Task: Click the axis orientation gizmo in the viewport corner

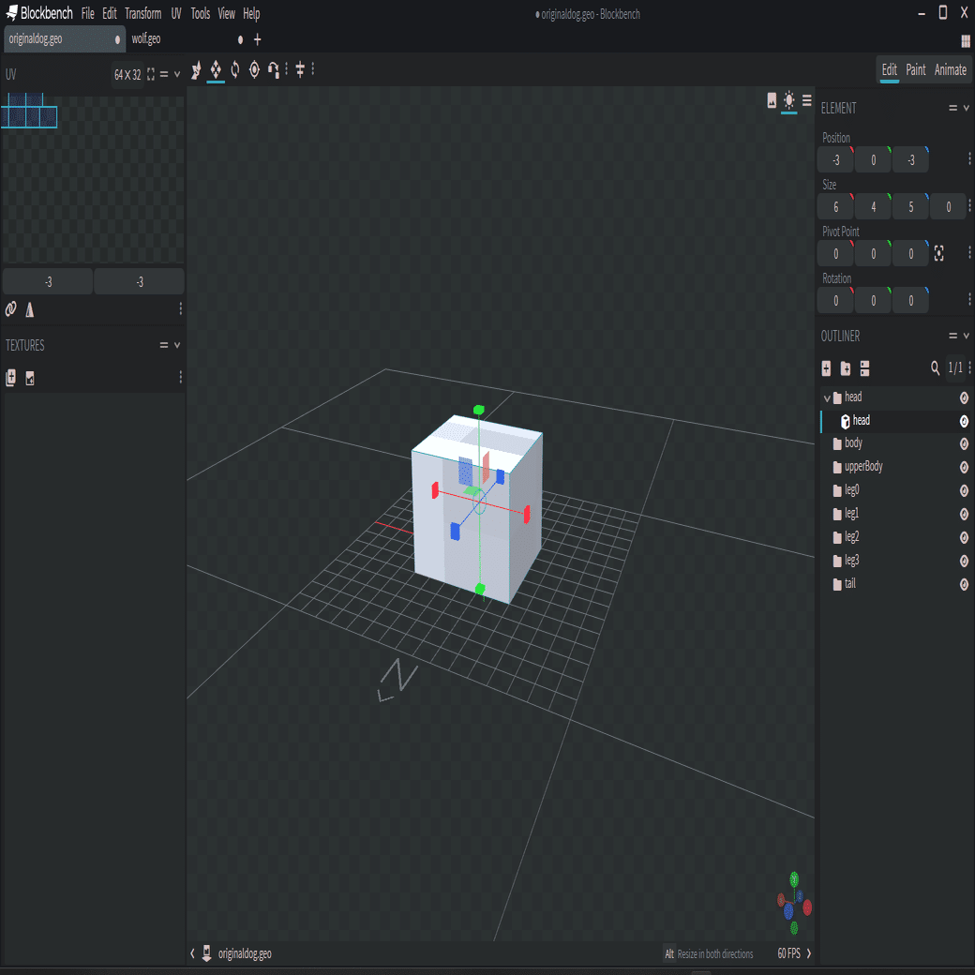Action: [x=794, y=904]
